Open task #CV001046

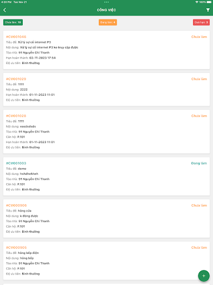[x=106, y=50]
